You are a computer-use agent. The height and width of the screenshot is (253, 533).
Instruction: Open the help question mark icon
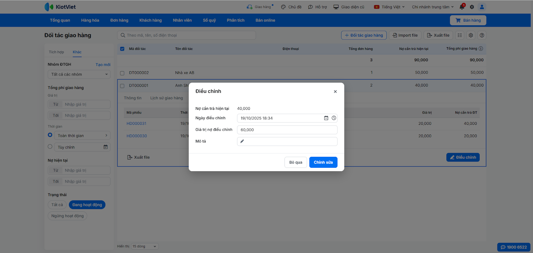tap(482, 35)
